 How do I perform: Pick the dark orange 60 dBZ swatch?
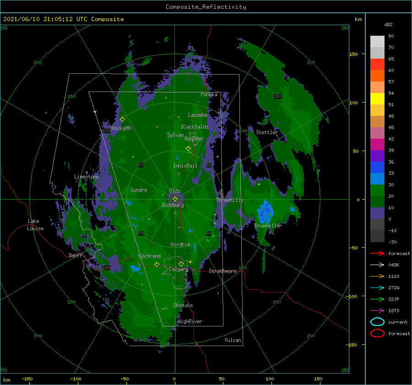[377, 76]
